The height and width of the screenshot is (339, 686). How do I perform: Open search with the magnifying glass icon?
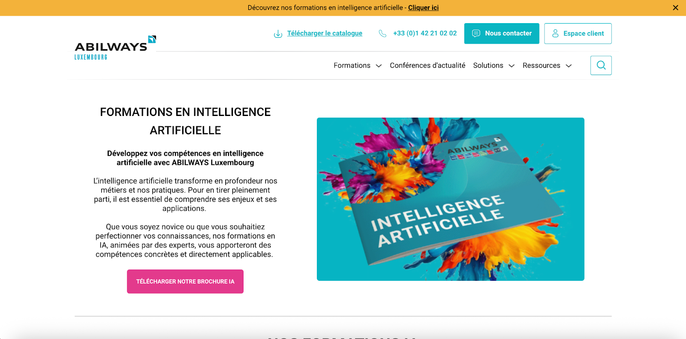tap(601, 65)
